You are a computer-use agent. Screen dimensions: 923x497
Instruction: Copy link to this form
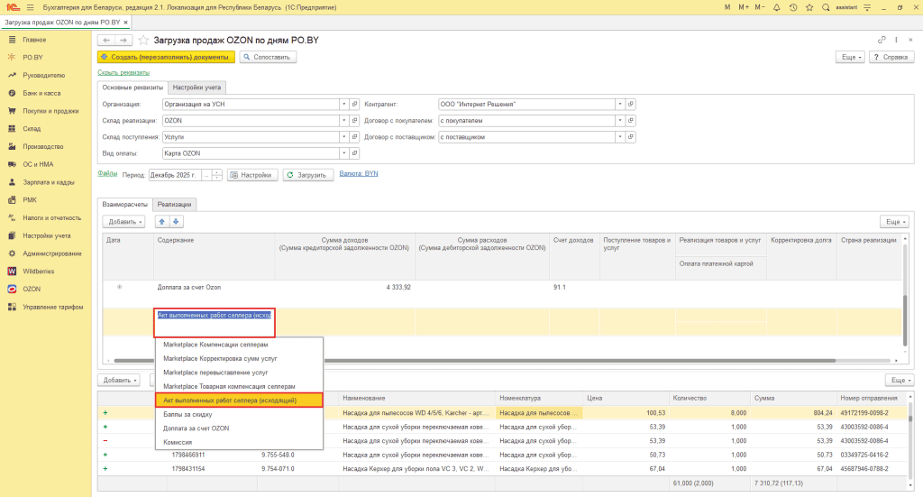coord(882,40)
